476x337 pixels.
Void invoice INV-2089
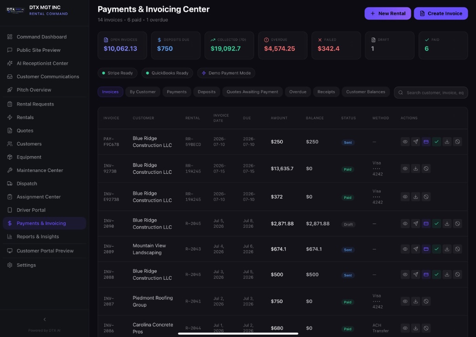(x=457, y=249)
